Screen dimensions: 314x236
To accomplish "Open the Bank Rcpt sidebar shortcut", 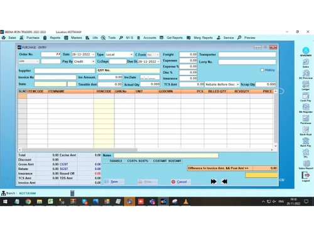I will (x=306, y=130).
